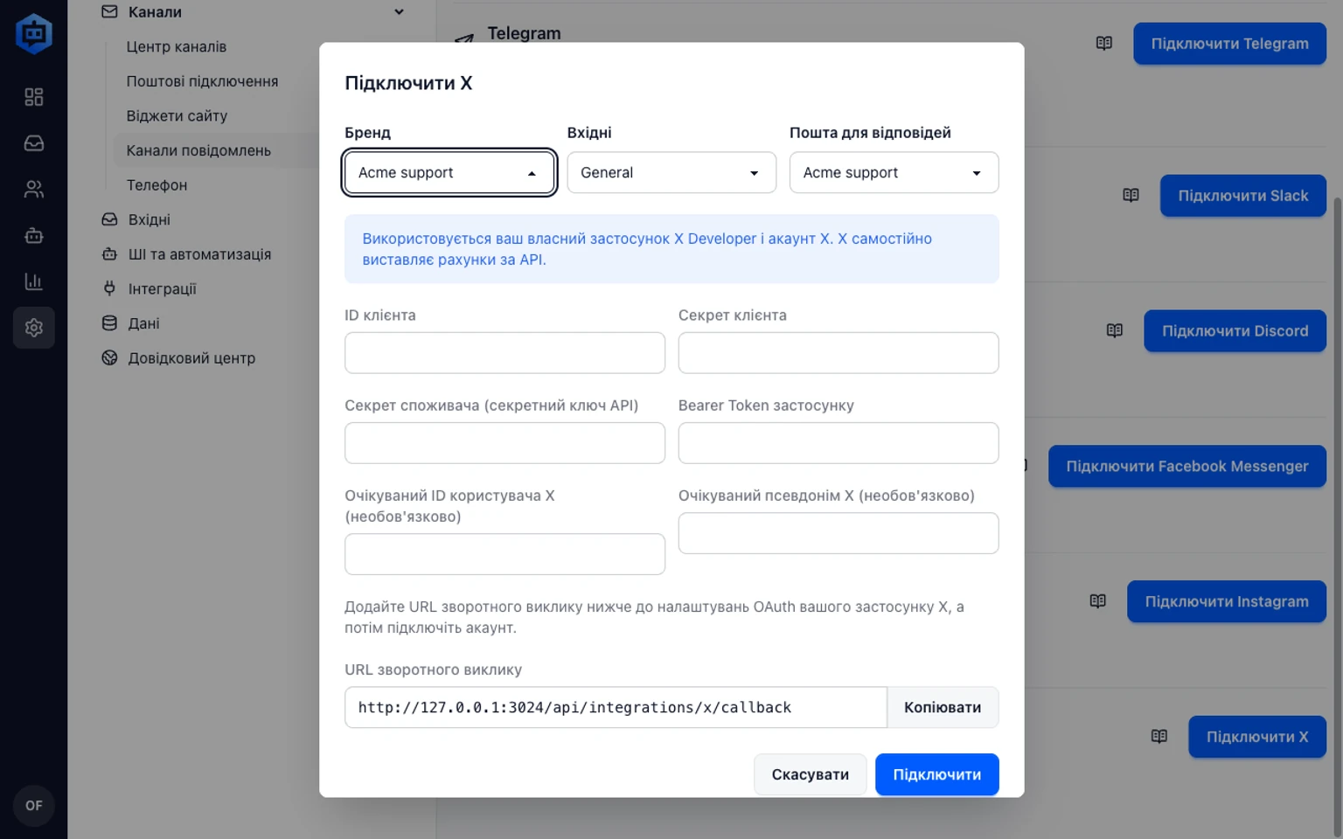The width and height of the screenshot is (1343, 839).
Task: Click the OF user avatar
Action: (x=33, y=806)
